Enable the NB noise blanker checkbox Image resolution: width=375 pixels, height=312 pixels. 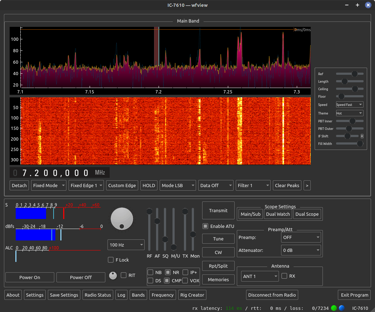point(150,272)
